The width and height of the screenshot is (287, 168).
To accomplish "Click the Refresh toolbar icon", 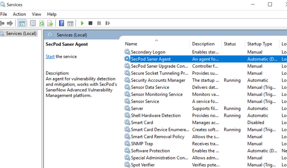I will (42, 23).
